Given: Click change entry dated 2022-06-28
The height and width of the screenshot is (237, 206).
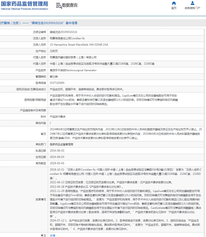Looking at the screenshot, I should coord(87,187).
